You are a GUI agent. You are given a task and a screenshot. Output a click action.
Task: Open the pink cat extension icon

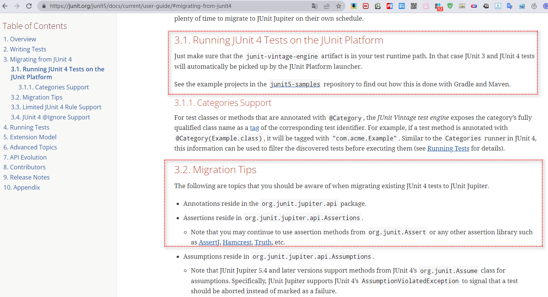(x=426, y=6)
